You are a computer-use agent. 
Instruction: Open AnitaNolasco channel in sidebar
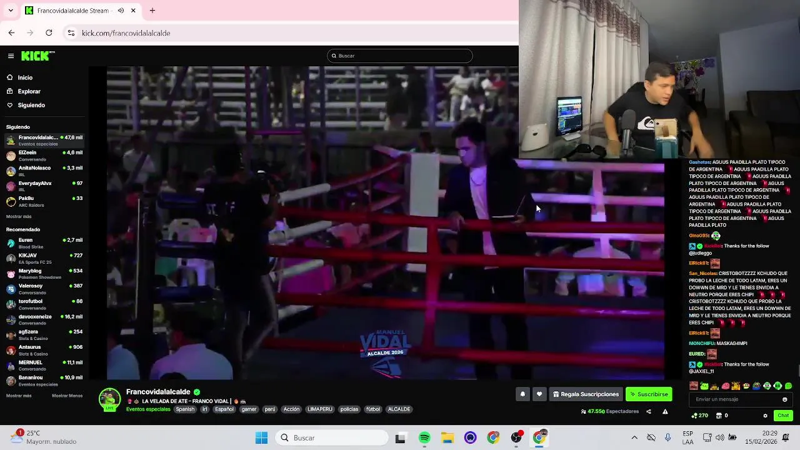coord(44,171)
